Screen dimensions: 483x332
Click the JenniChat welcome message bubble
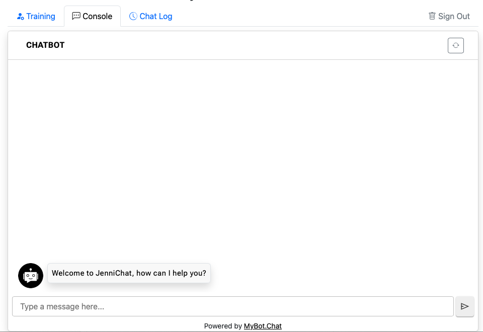click(x=129, y=273)
